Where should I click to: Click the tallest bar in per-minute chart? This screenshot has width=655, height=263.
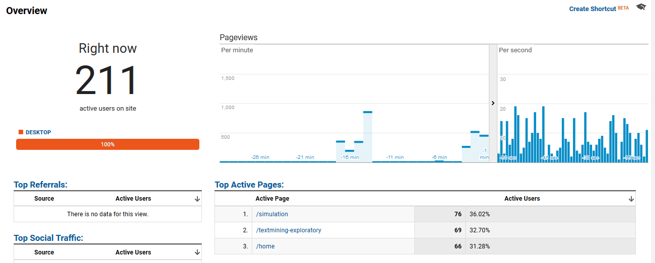click(368, 136)
